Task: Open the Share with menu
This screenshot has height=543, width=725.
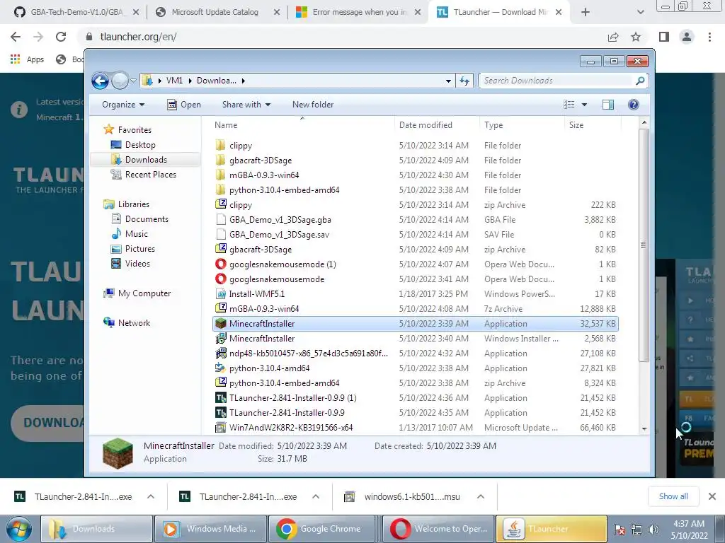Action: [x=246, y=105]
